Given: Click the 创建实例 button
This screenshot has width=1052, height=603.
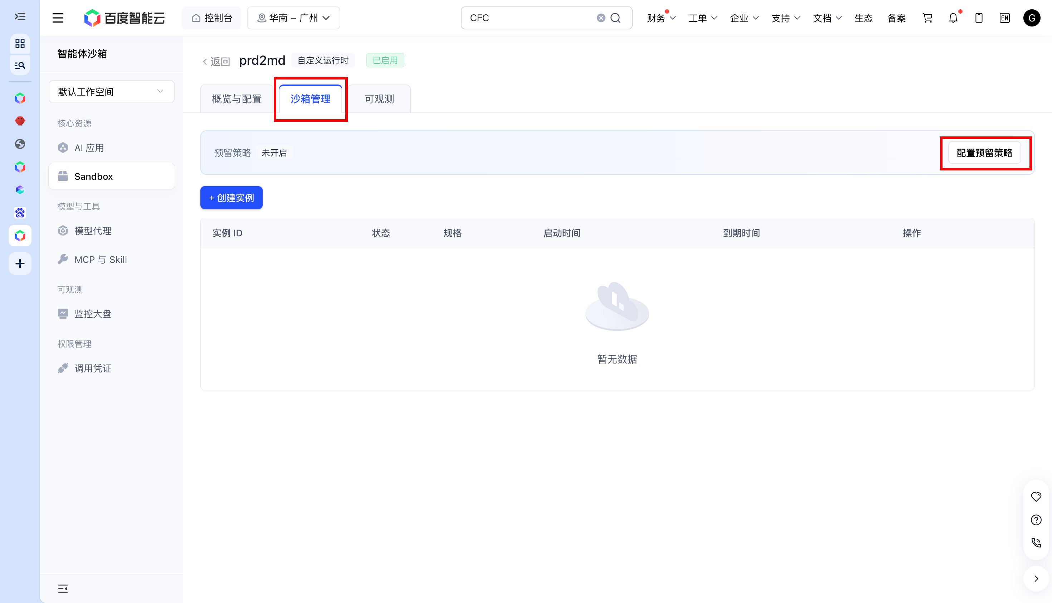Looking at the screenshot, I should coord(232,198).
